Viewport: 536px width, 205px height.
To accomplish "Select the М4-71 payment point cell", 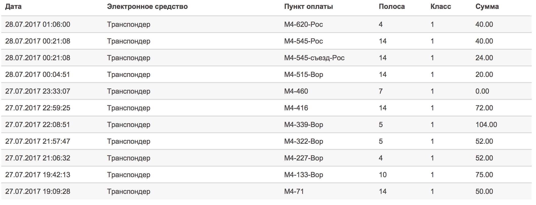I will pos(294,191).
